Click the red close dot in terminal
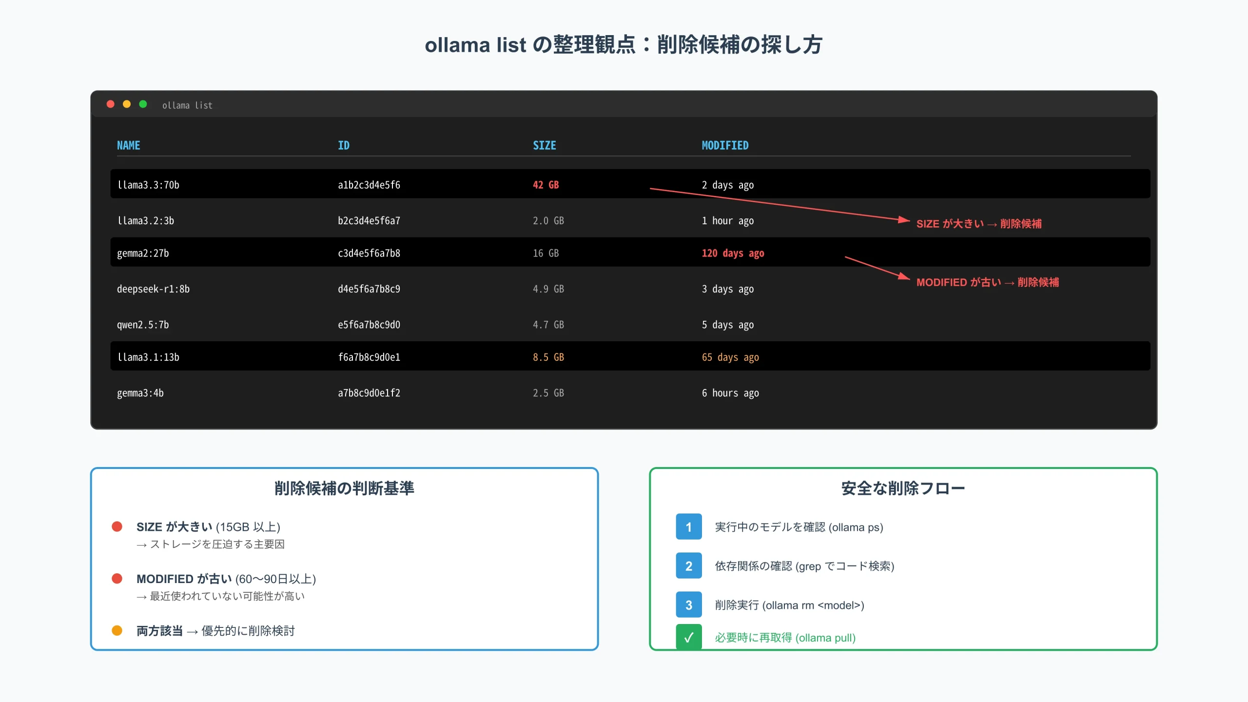The image size is (1248, 702). point(111,104)
